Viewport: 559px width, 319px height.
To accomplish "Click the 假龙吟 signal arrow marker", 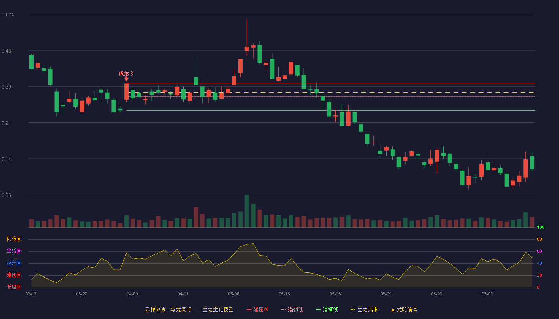I will pyautogui.click(x=126, y=79).
